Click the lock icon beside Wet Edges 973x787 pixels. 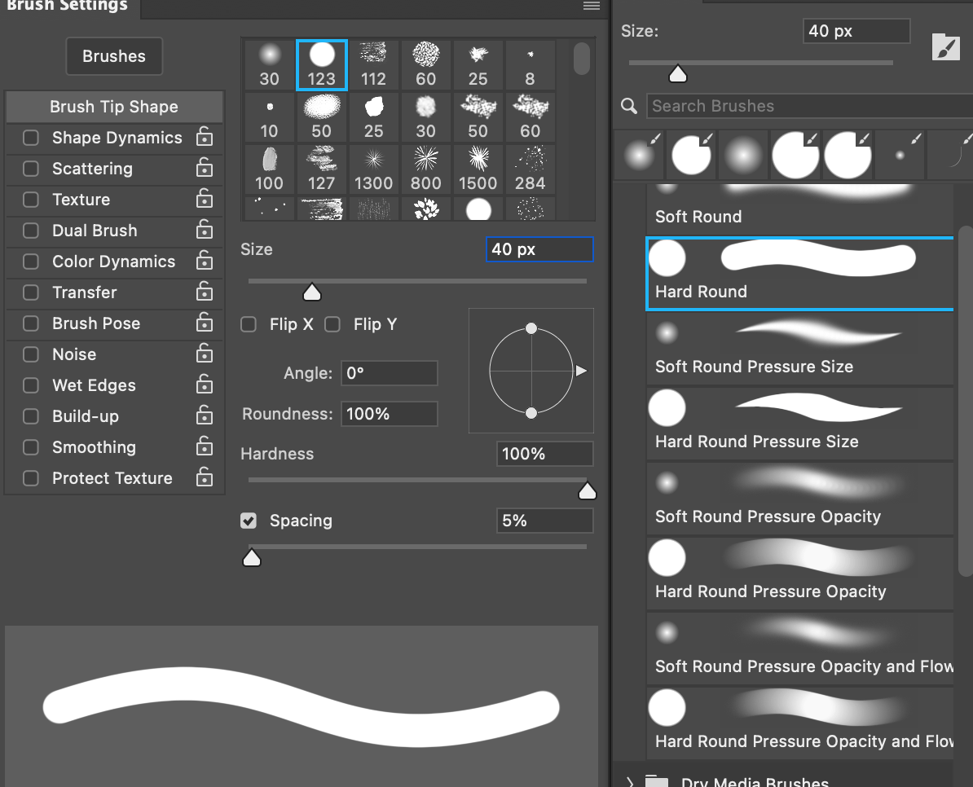(204, 385)
